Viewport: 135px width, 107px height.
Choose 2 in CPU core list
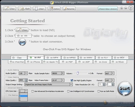click(23, 96)
